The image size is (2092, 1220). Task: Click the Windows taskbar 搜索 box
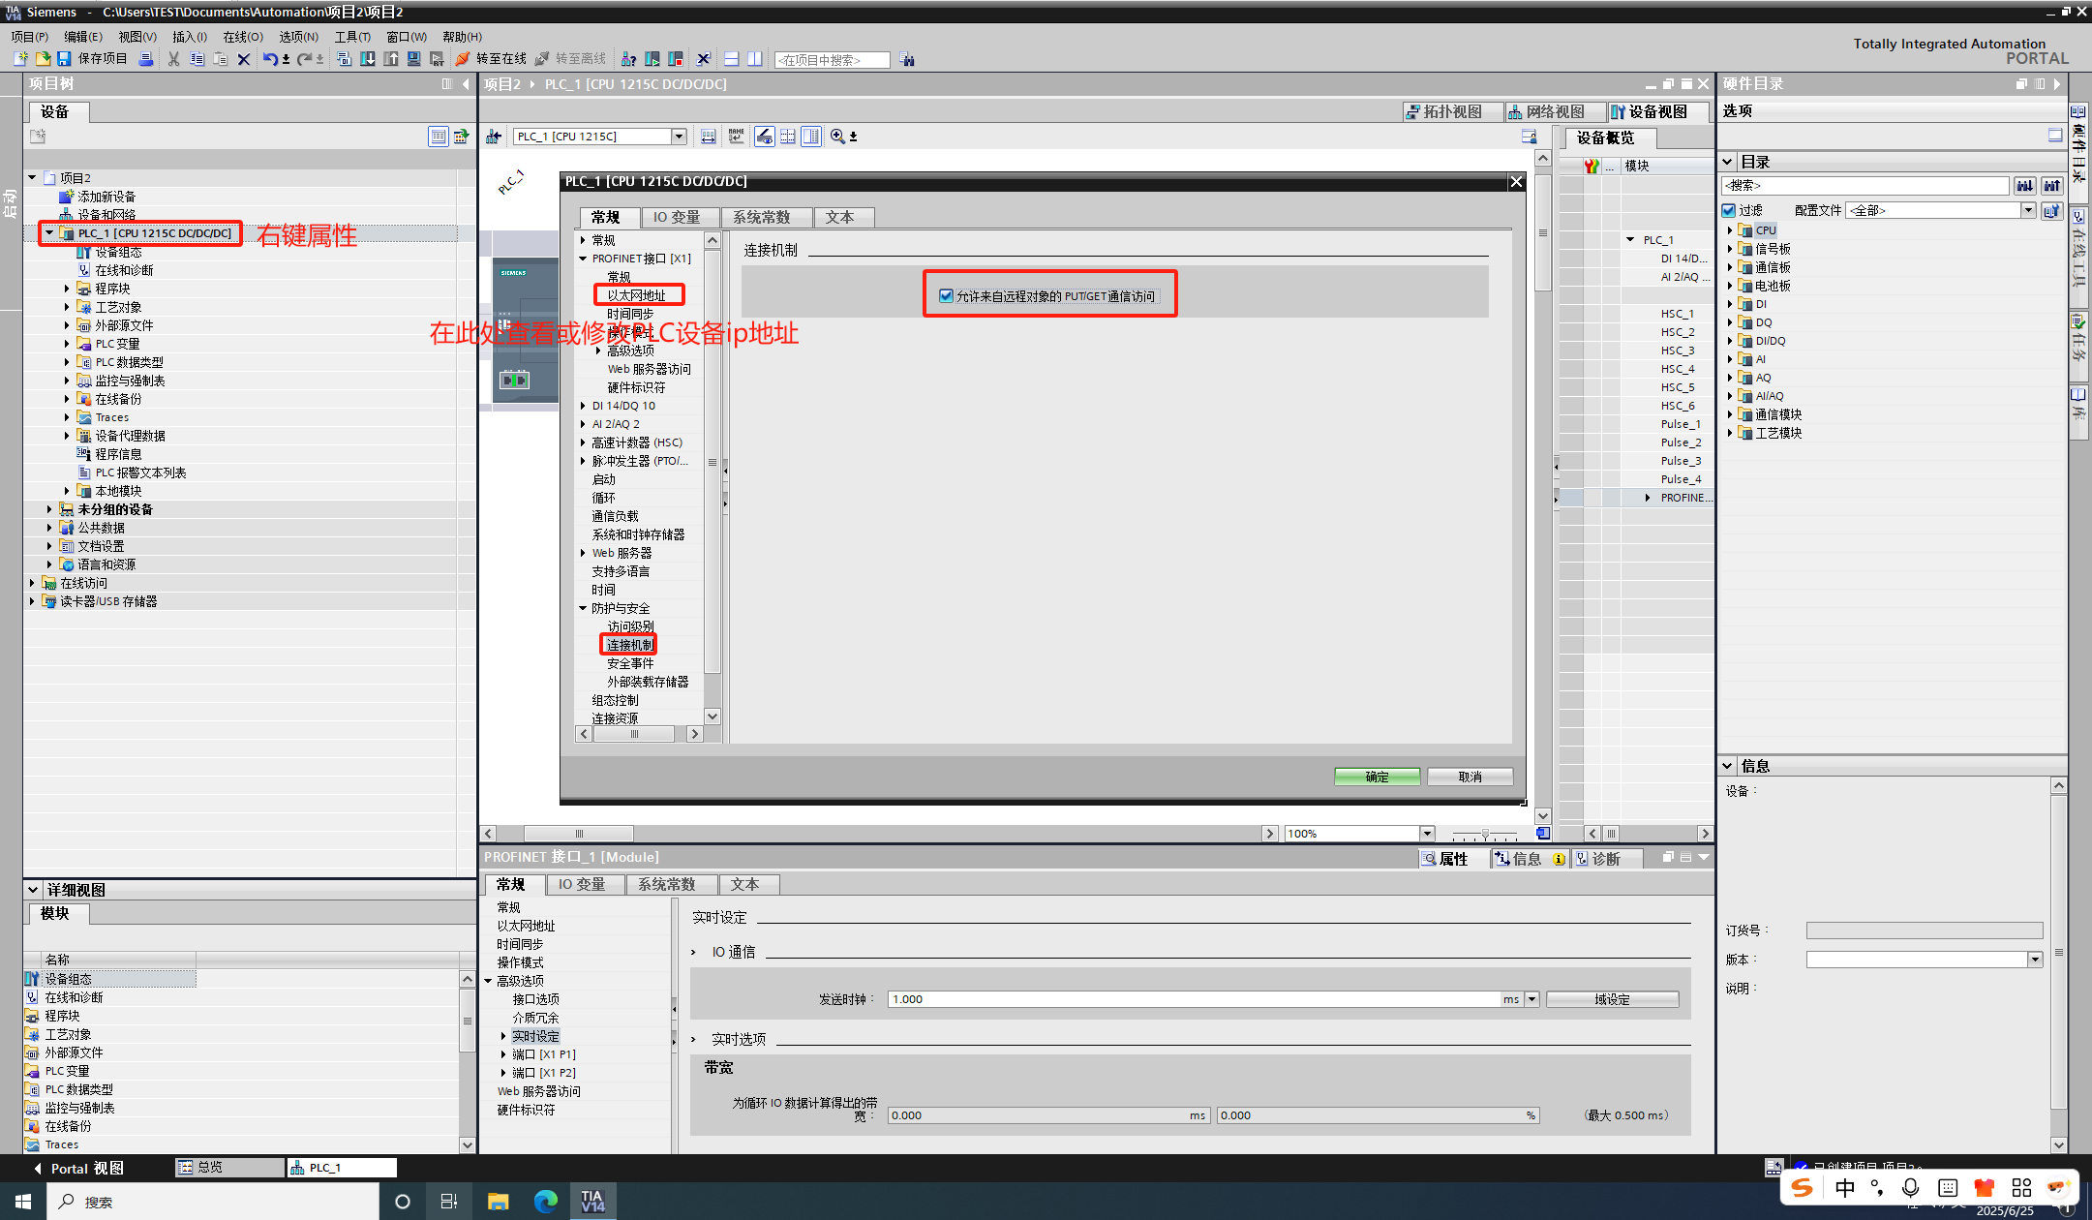[x=213, y=1202]
